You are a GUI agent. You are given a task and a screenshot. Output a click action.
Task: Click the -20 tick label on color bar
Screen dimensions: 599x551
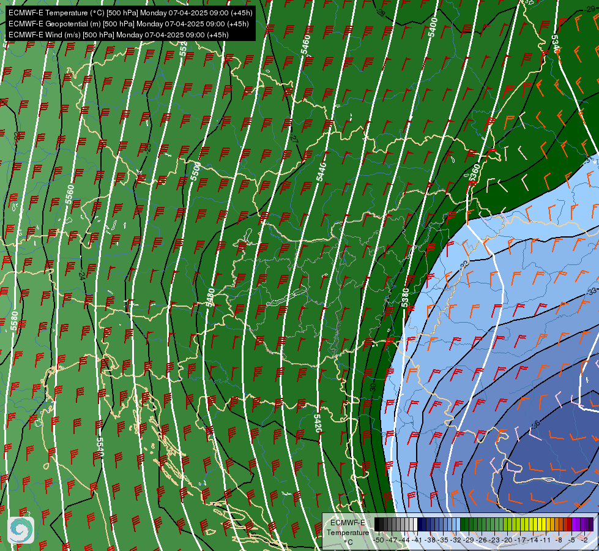pos(507,541)
